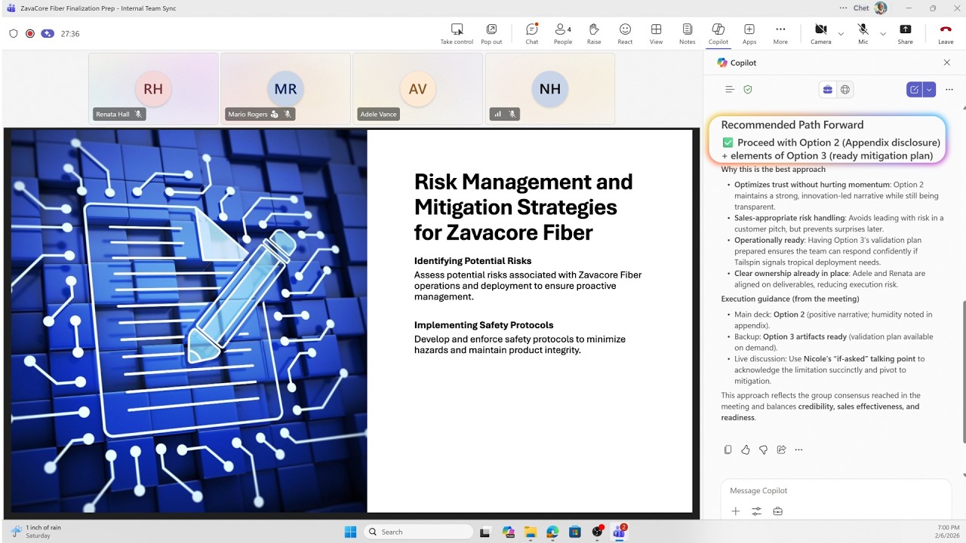Screen dimensions: 966x543
Task: Click the slide title Risk Management and Mitigation
Action: [x=523, y=207]
